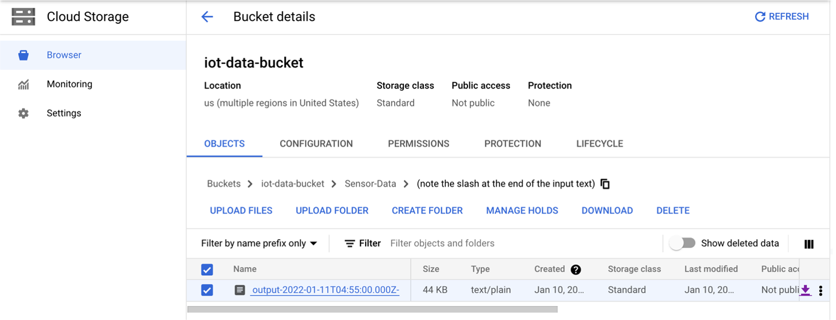Click the back arrow beside Bucket details
836x320 pixels.
pyautogui.click(x=207, y=17)
